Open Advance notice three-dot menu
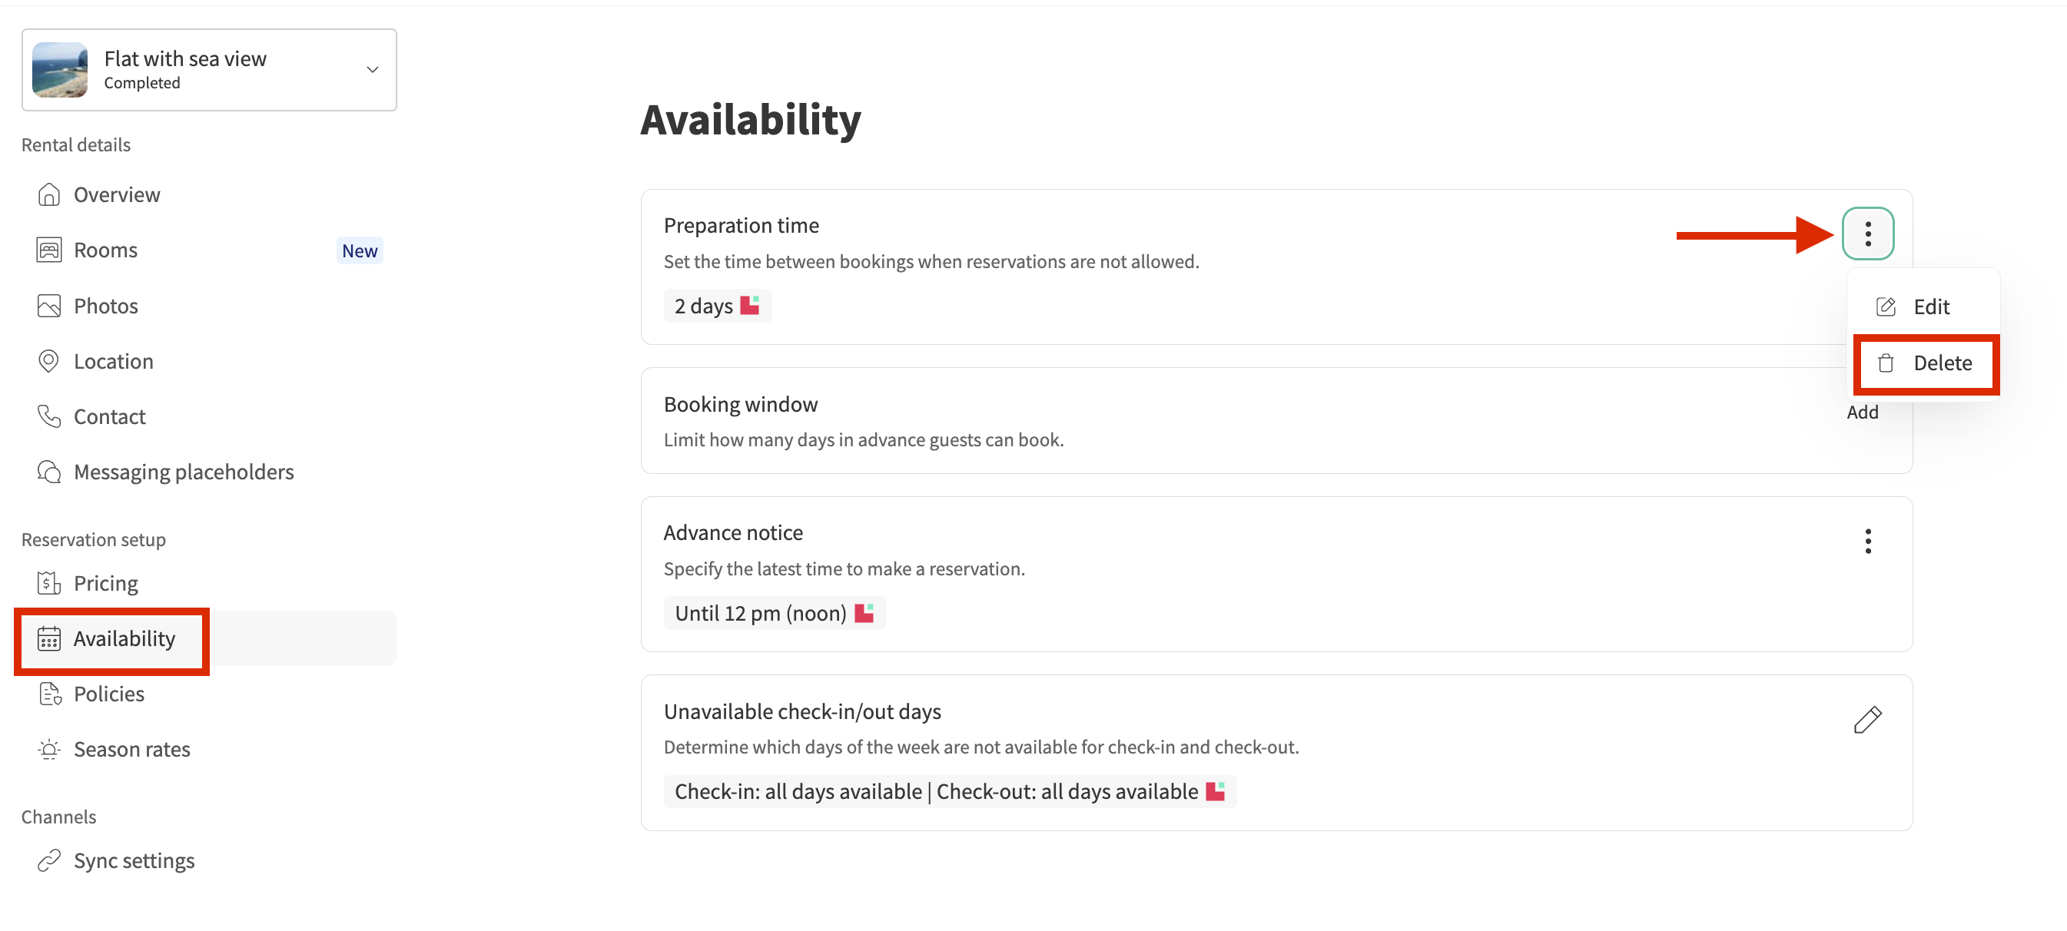 (1867, 542)
